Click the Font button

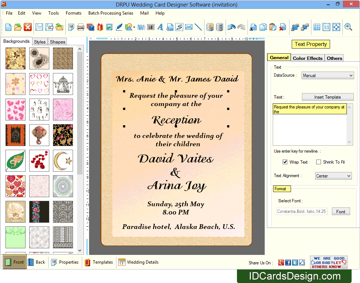[x=341, y=211]
